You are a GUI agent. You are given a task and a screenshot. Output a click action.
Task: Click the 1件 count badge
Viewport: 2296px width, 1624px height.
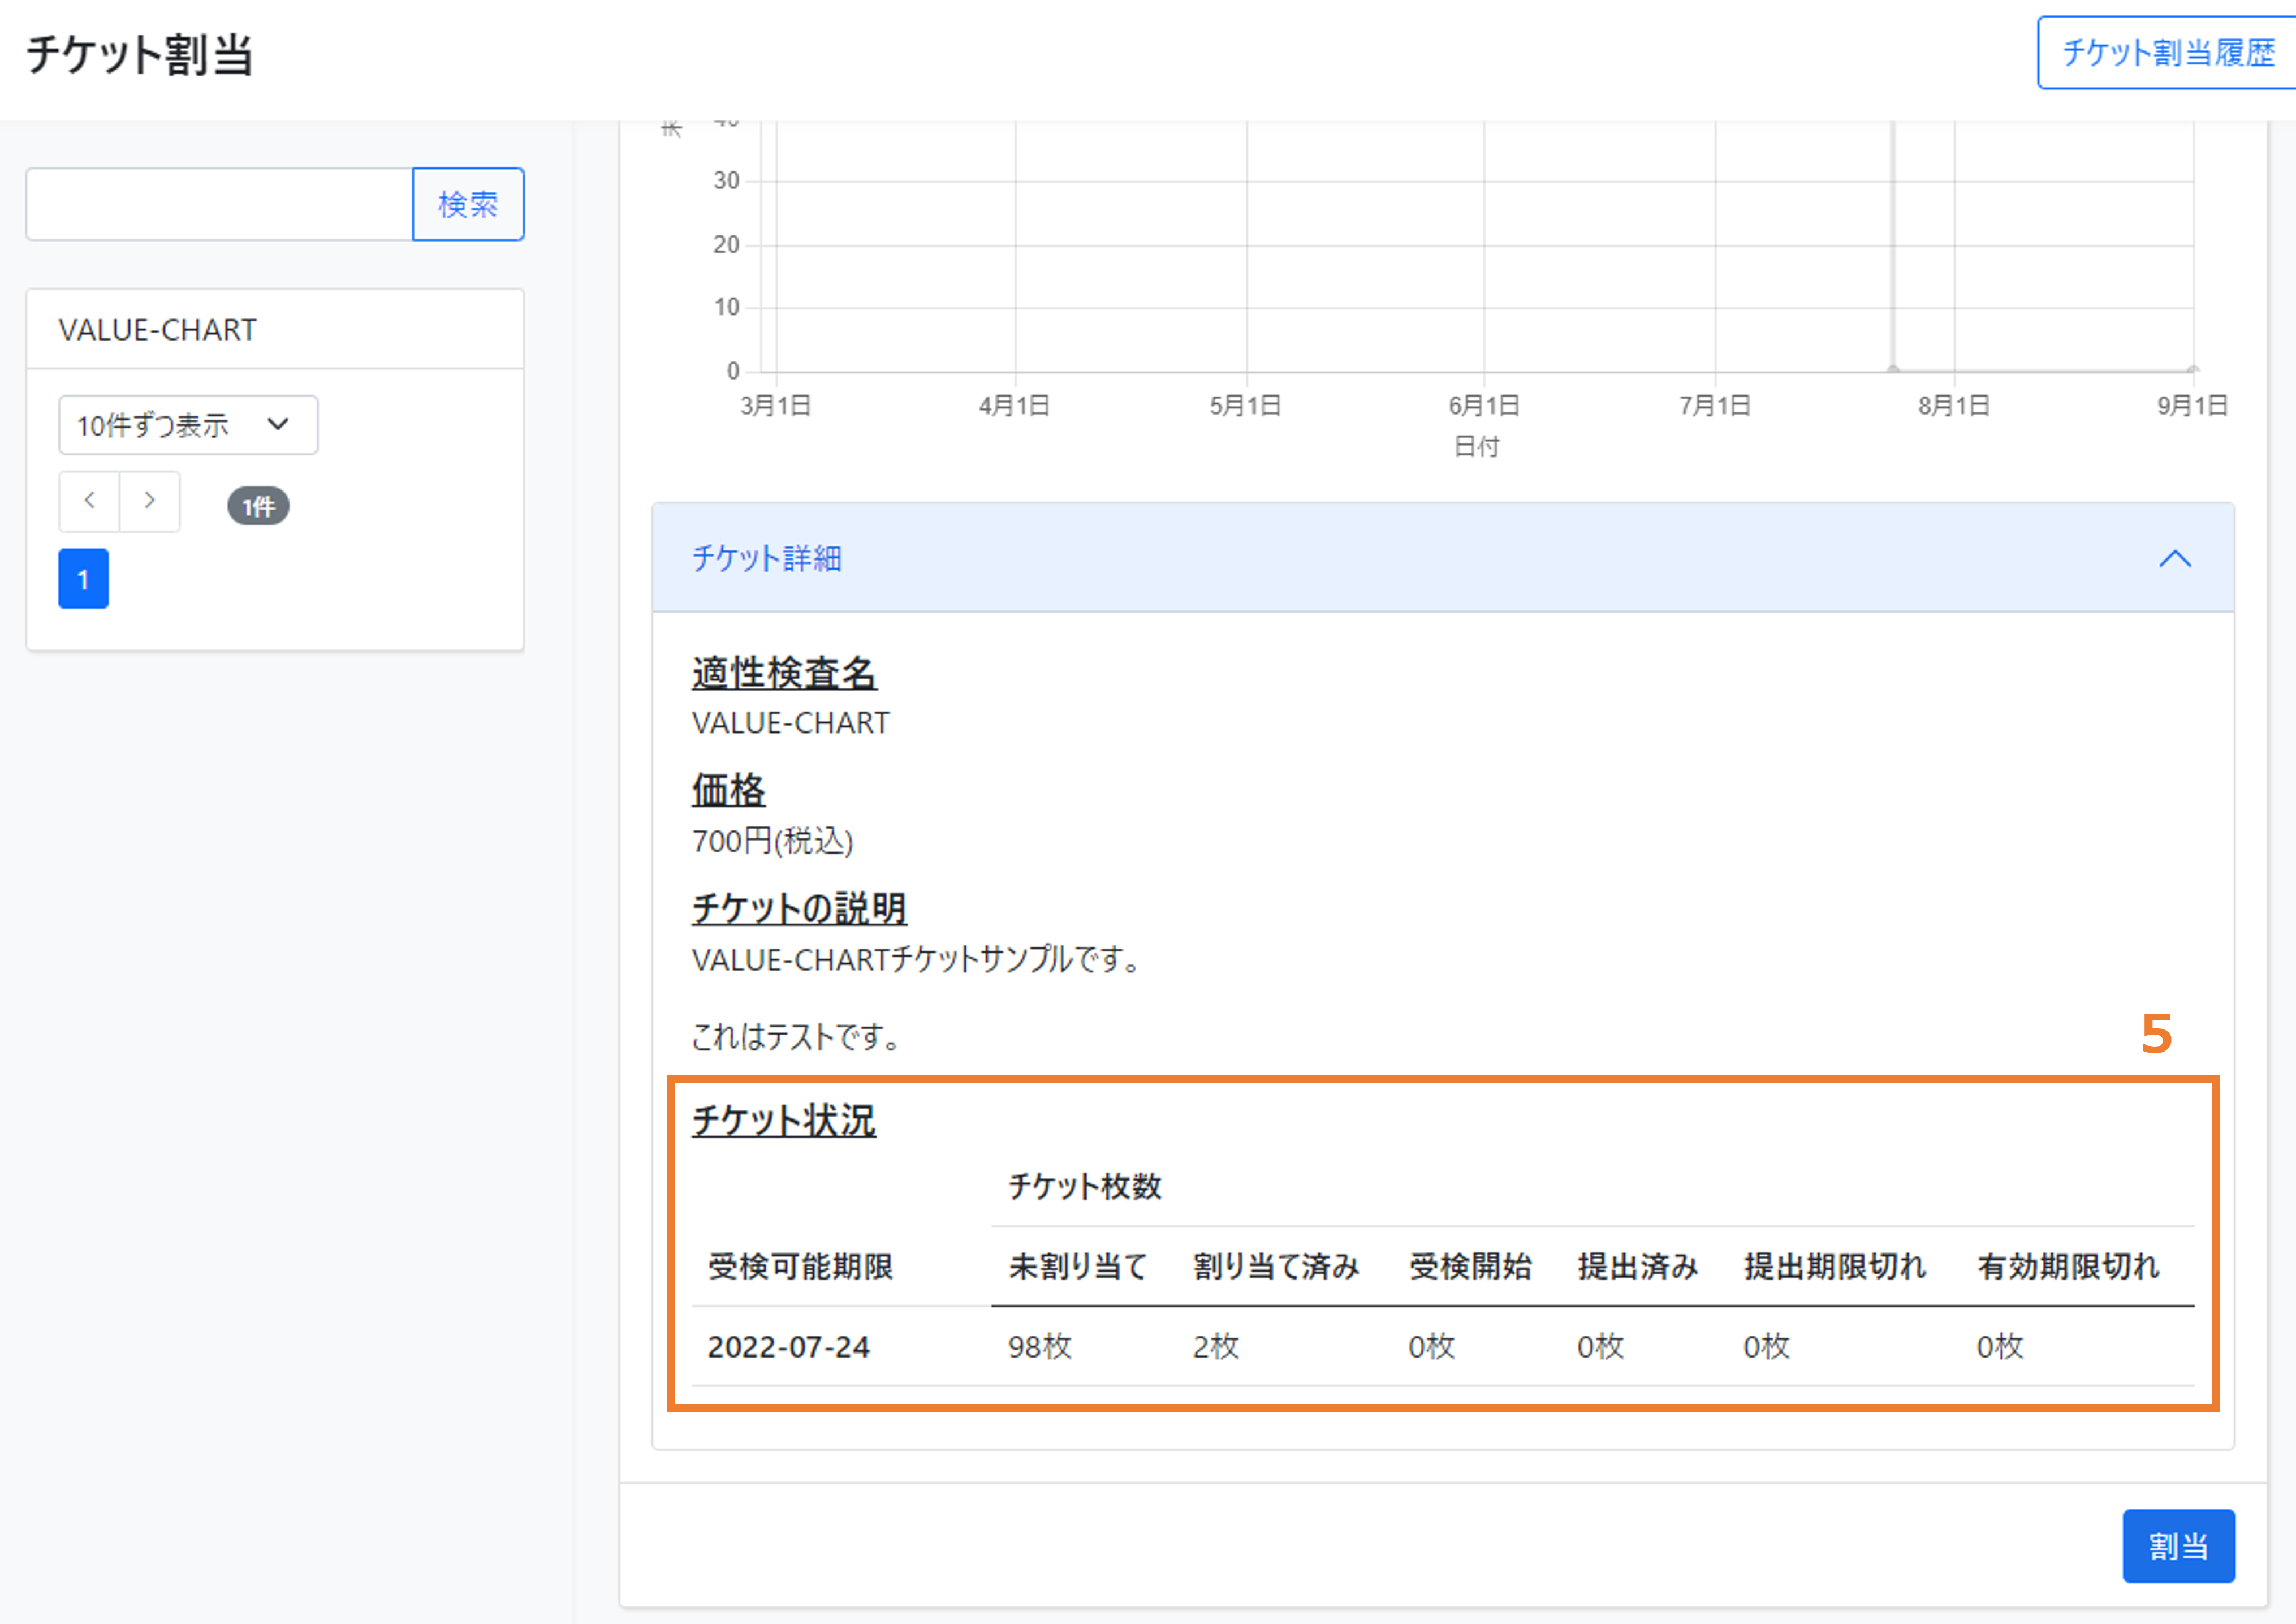(x=258, y=506)
